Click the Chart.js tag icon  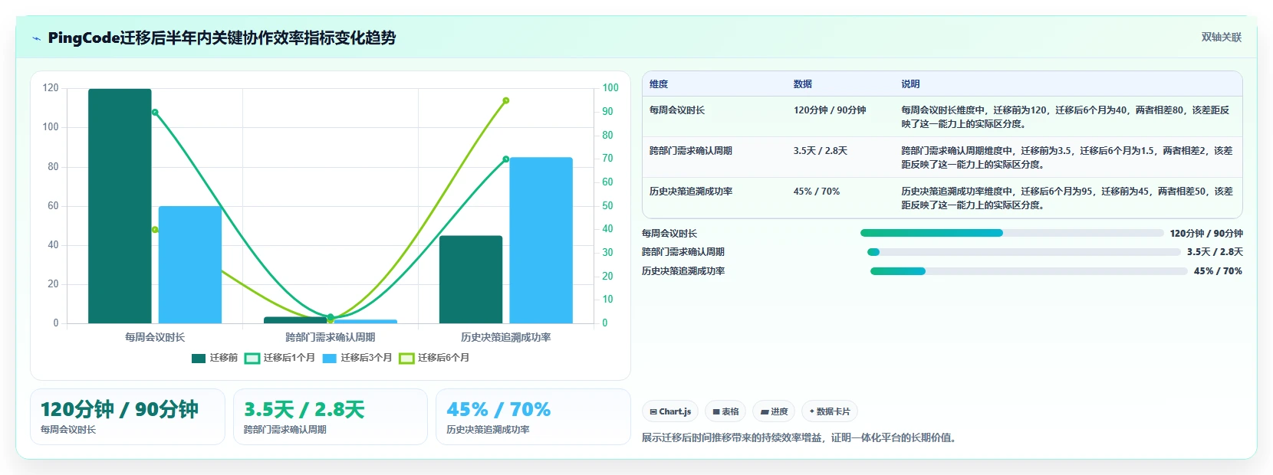(x=653, y=412)
